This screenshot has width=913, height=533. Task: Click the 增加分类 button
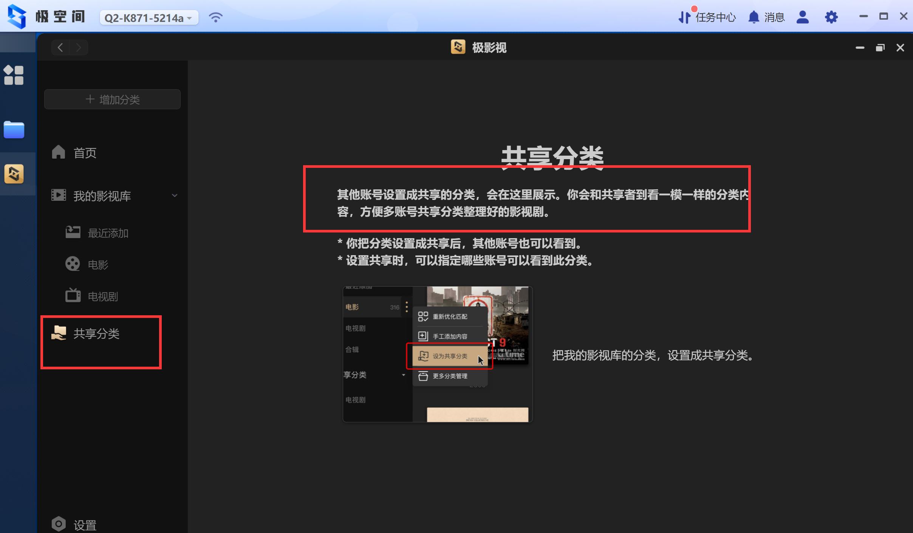pos(112,99)
